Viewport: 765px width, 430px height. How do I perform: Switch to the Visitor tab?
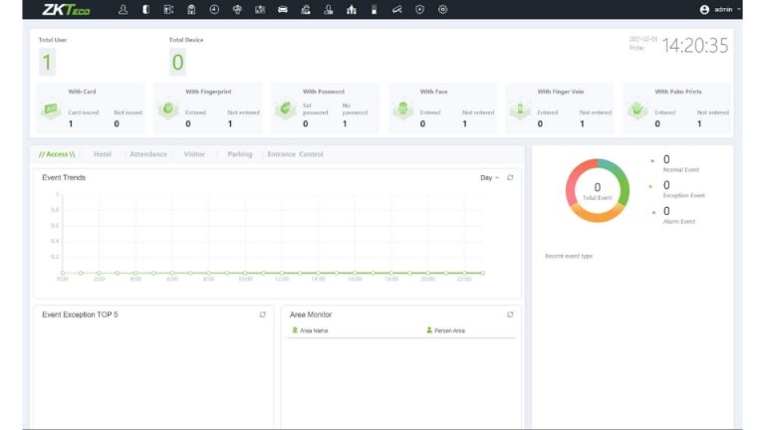click(x=194, y=154)
